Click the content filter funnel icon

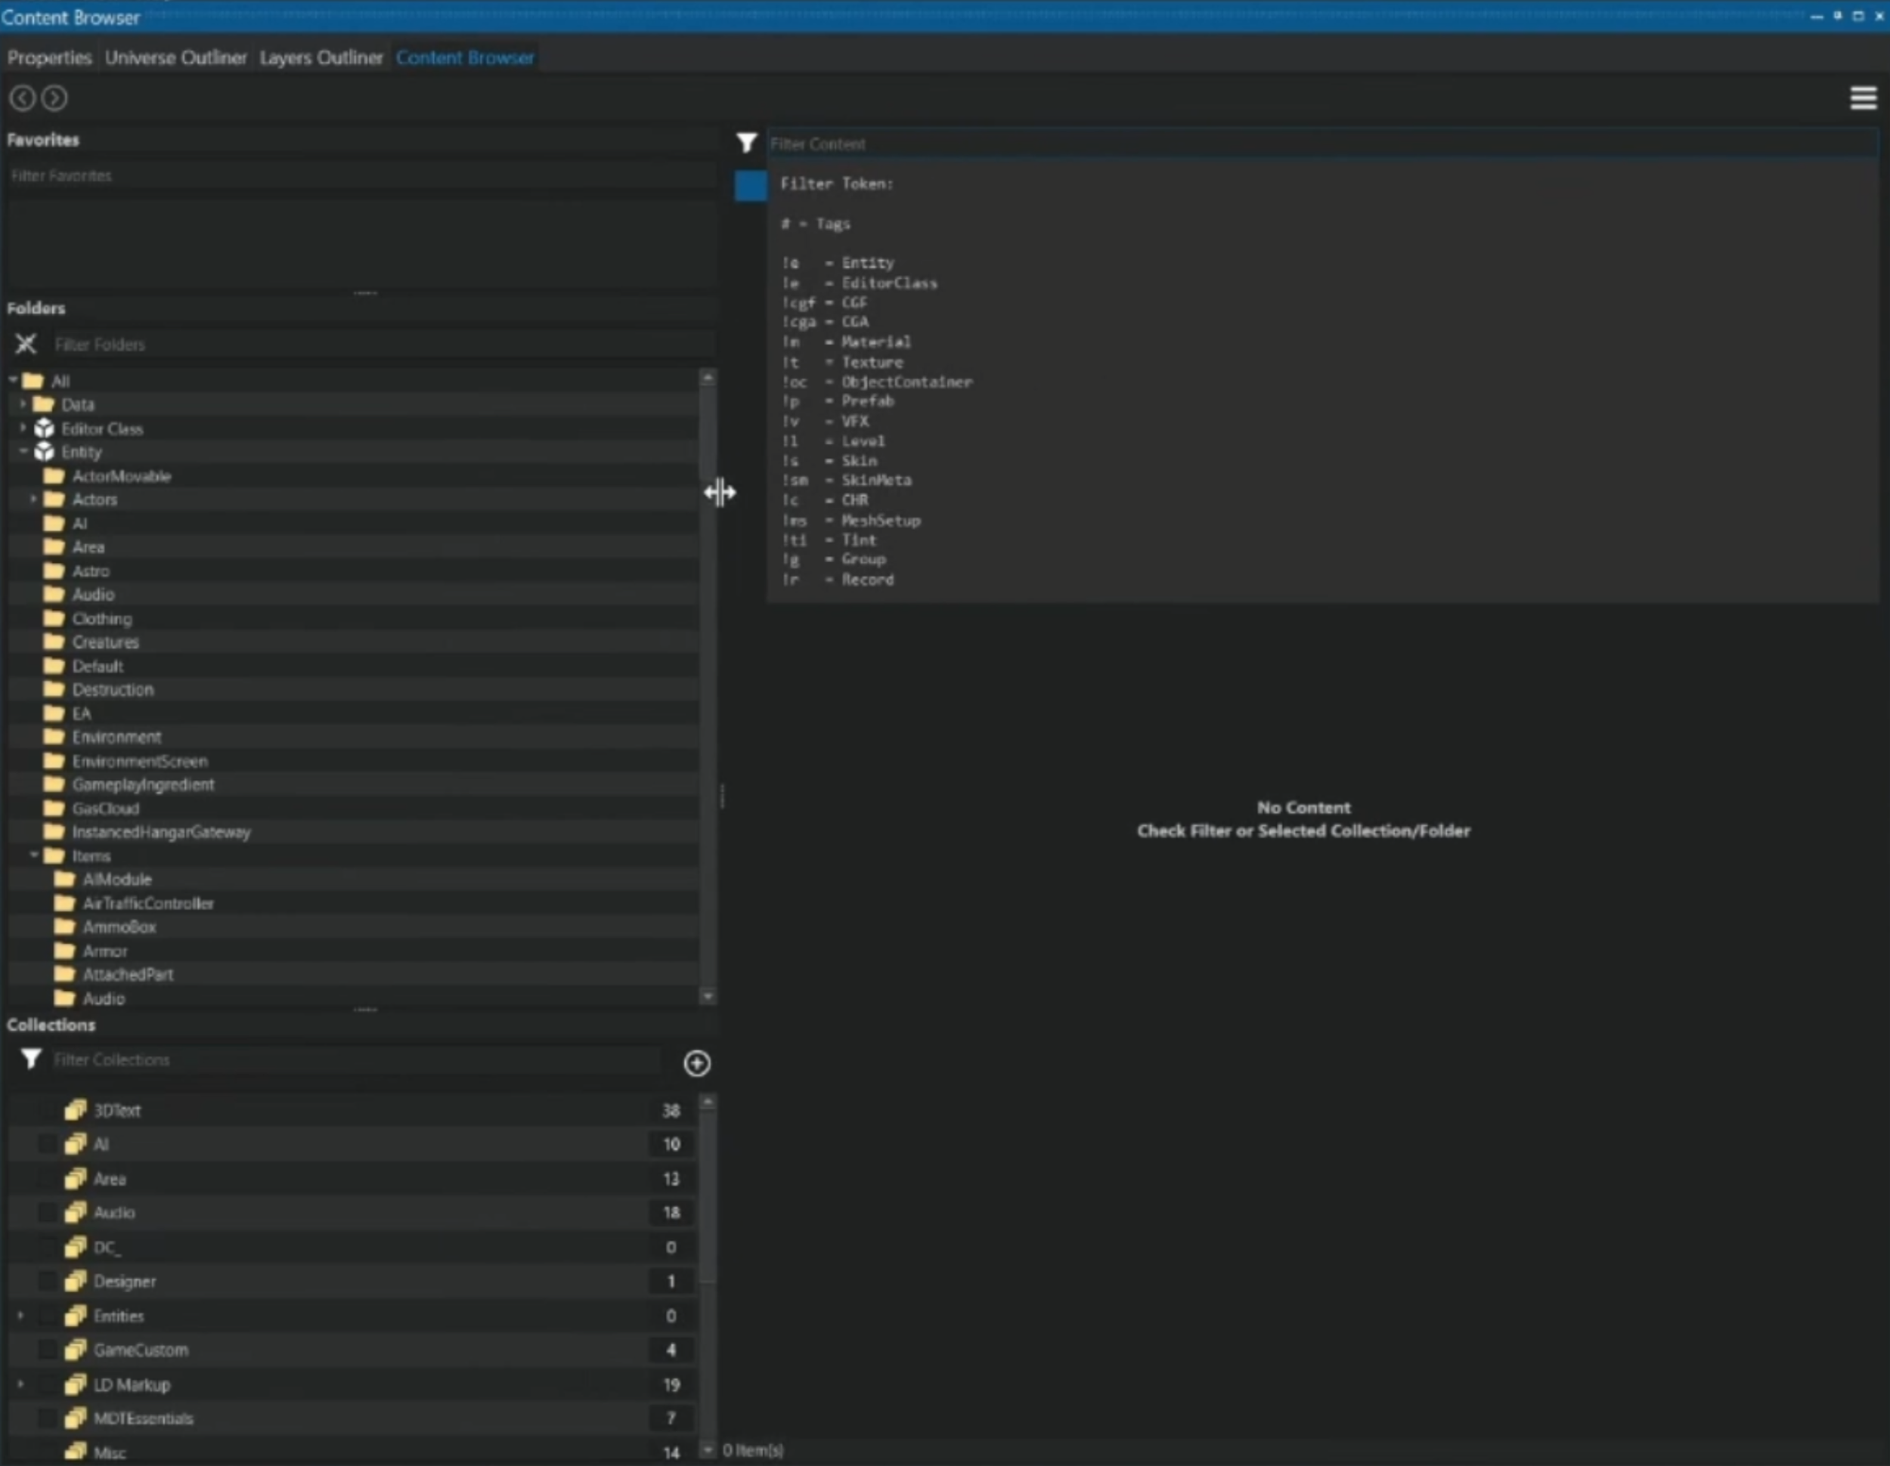(746, 143)
